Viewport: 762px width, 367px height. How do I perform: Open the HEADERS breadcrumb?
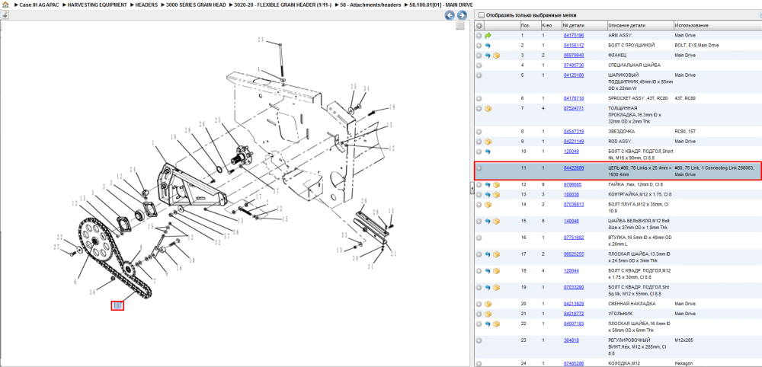pos(147,5)
